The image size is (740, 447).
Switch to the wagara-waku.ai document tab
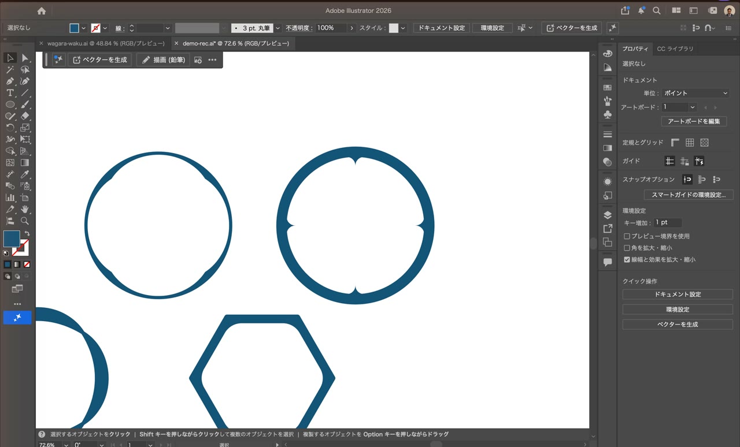click(105, 43)
